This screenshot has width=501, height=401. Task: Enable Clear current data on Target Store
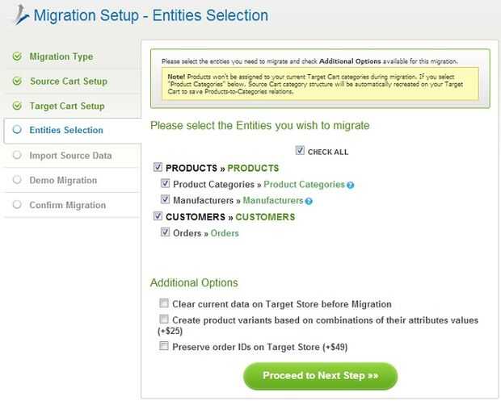click(165, 304)
